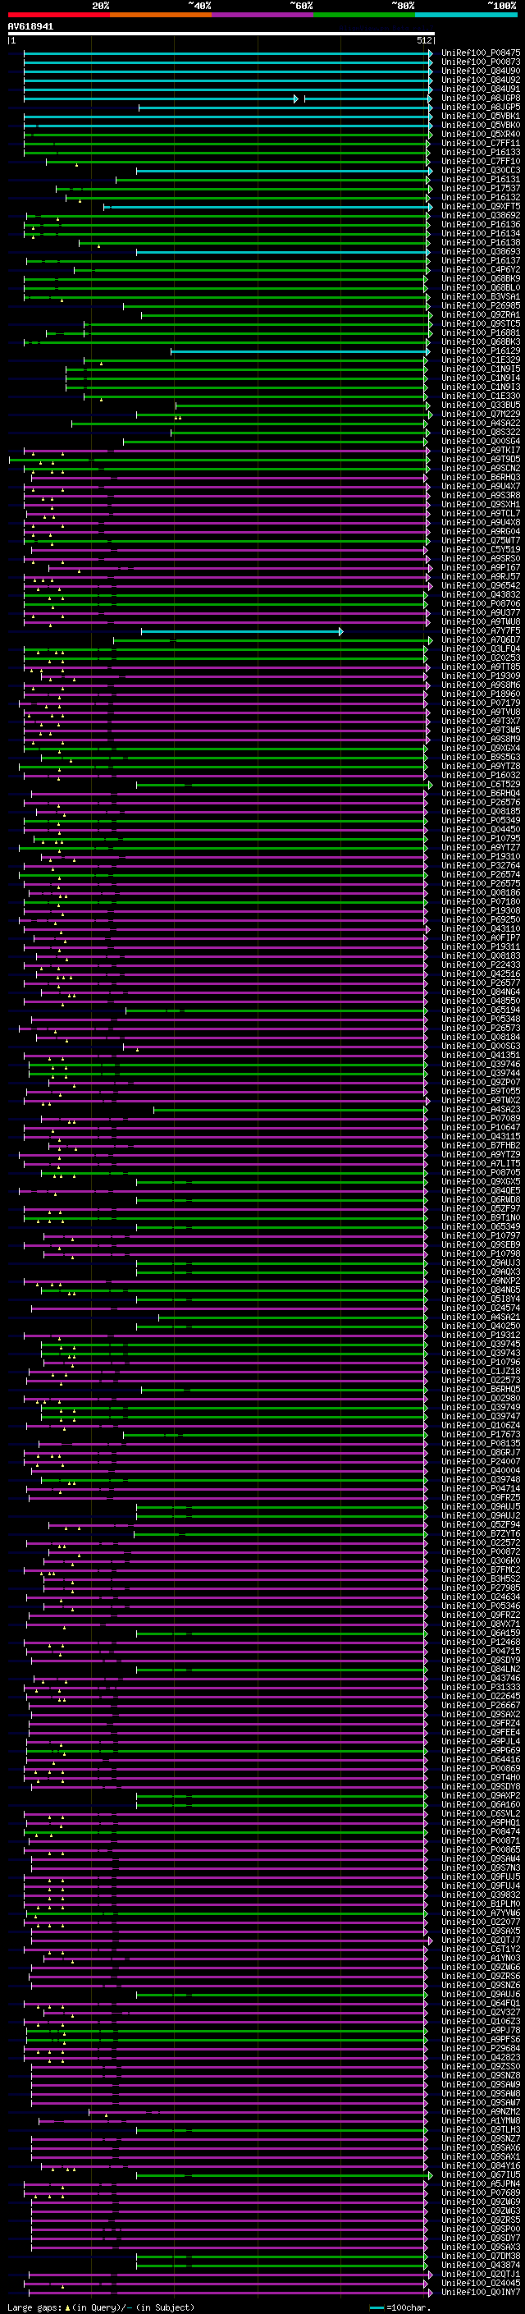Click the white query sequence bar
525x2314 pixels.
click(x=221, y=33)
